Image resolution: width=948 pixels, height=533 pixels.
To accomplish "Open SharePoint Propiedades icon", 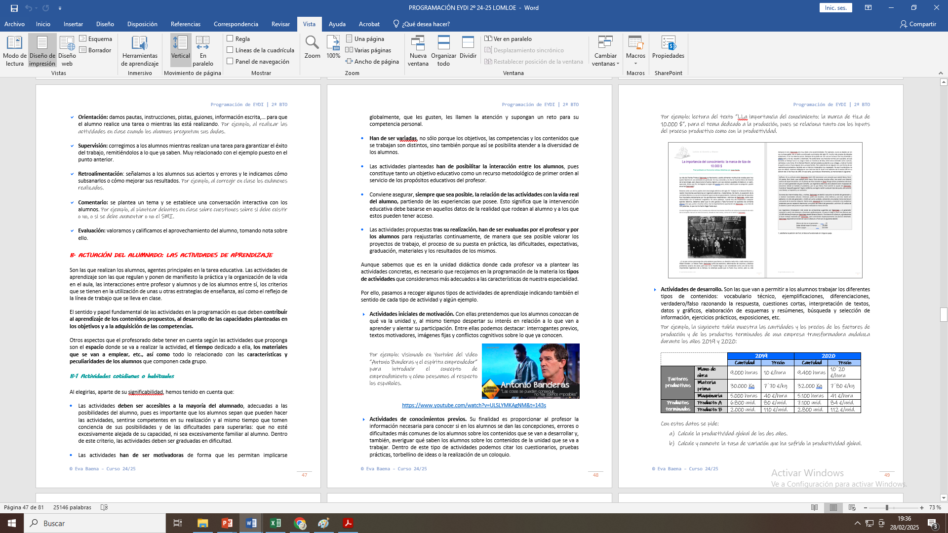I will pyautogui.click(x=668, y=43).
